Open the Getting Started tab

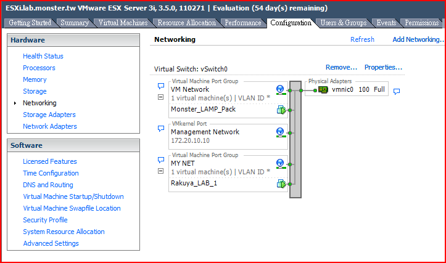point(30,23)
